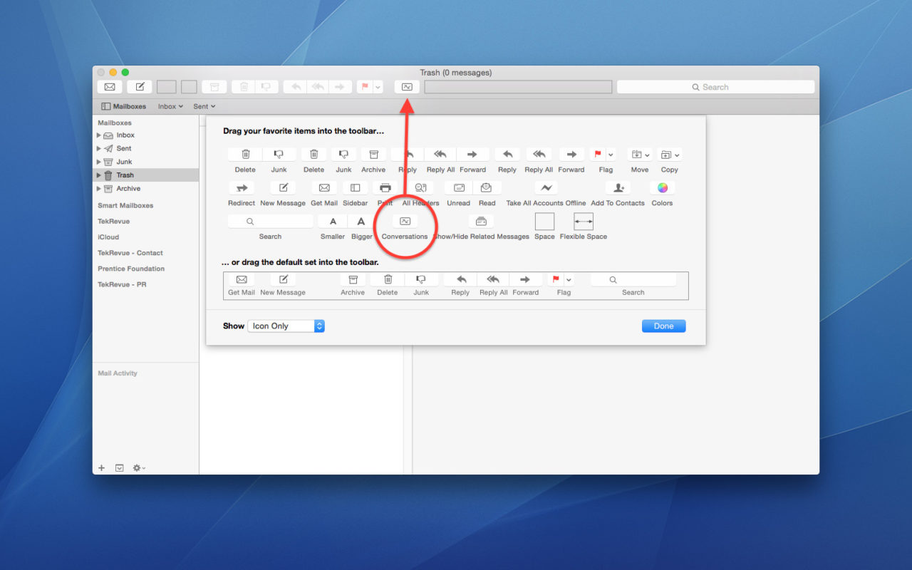Click Get Mail envelope in the window toolbar
This screenshot has width=912, height=570.
pos(110,87)
